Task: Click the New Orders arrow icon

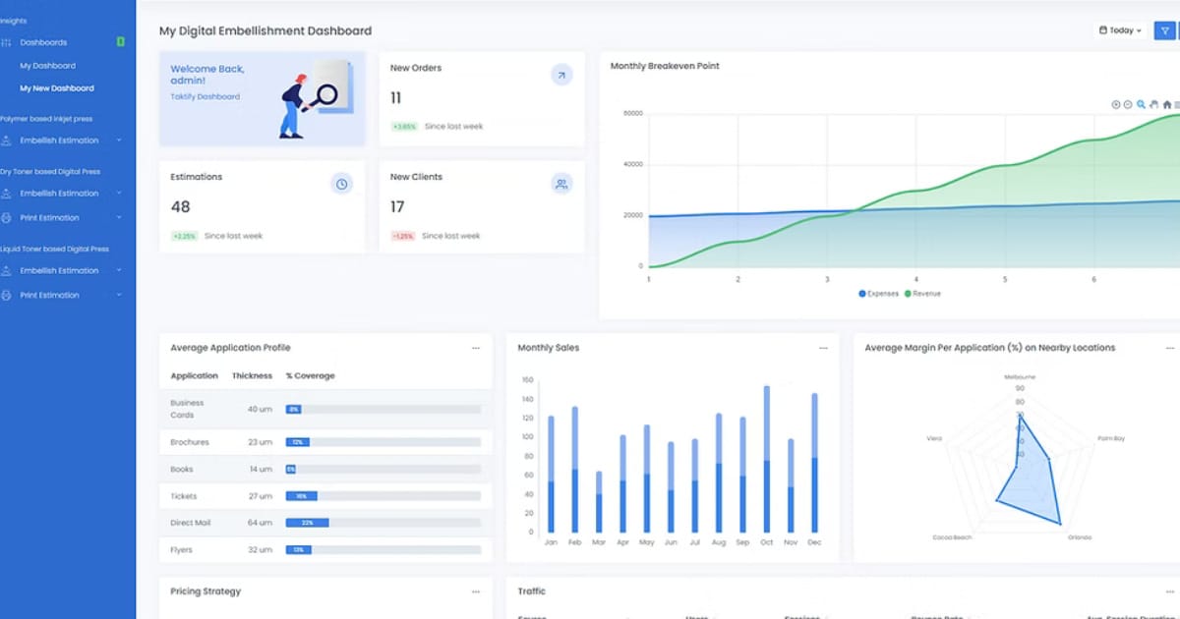Action: point(561,75)
